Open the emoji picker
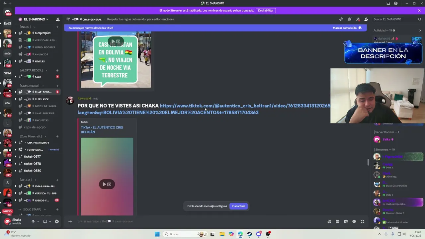Viewport: 425px width, 239px height. [x=354, y=221]
